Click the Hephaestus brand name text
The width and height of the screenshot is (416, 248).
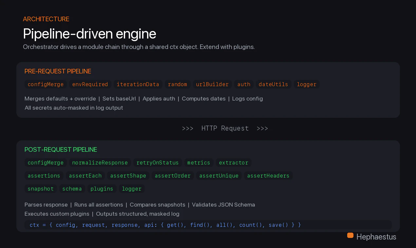(376, 237)
